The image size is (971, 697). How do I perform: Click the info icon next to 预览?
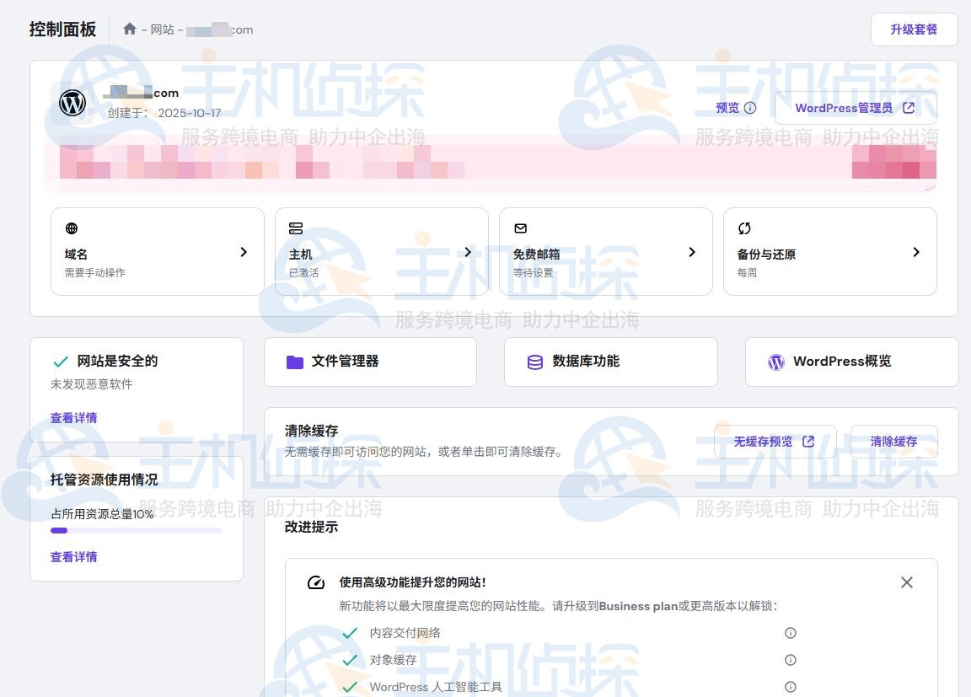749,108
